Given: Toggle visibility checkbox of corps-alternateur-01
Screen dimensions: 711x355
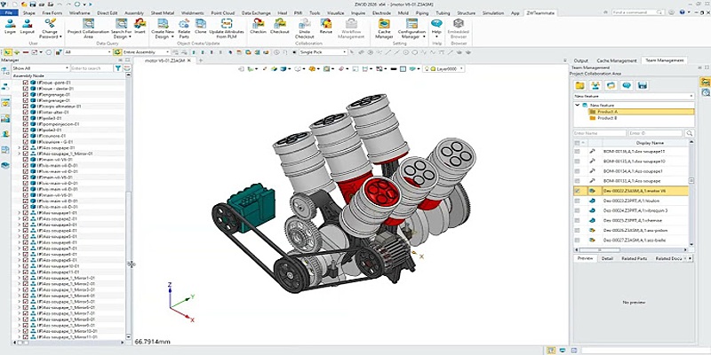Looking at the screenshot, I should [x=26, y=106].
